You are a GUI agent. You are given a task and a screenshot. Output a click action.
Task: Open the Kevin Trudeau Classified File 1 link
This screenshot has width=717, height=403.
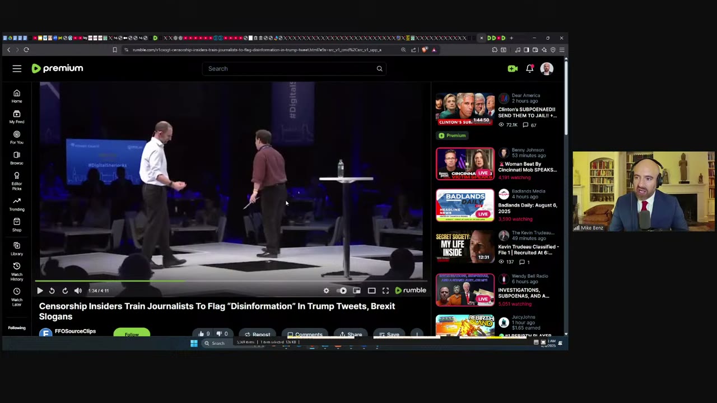coord(528,250)
